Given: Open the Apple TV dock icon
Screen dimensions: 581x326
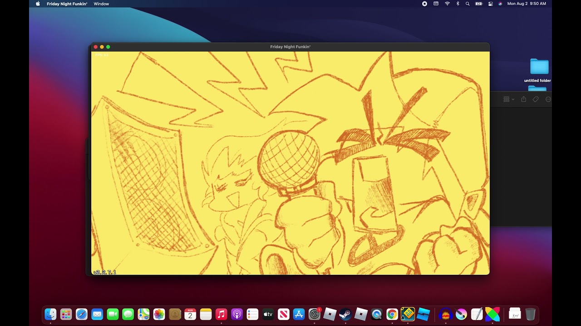Looking at the screenshot, I should pyautogui.click(x=268, y=314).
